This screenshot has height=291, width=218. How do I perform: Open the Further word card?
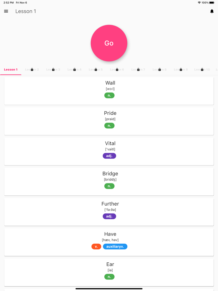[109, 207]
